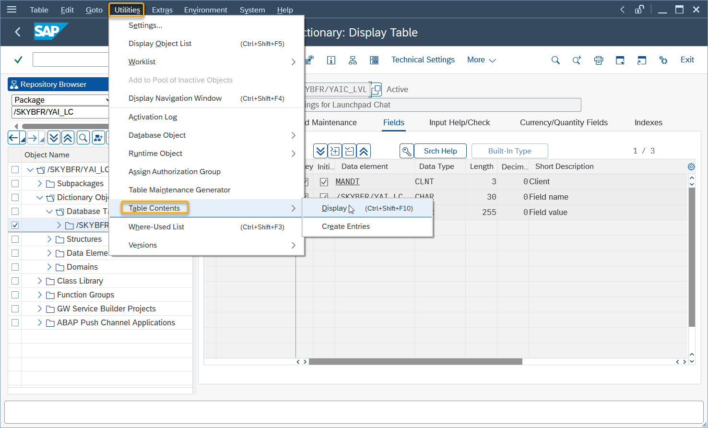The width and height of the screenshot is (708, 428).
Task: Select Display under Table Contents submenu
Action: (334, 208)
